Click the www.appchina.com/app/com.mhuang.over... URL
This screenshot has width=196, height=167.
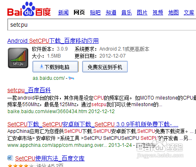tap(57, 145)
